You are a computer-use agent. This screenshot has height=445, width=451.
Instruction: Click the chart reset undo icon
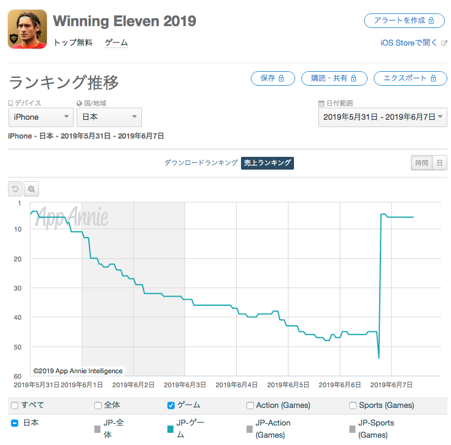[15, 188]
